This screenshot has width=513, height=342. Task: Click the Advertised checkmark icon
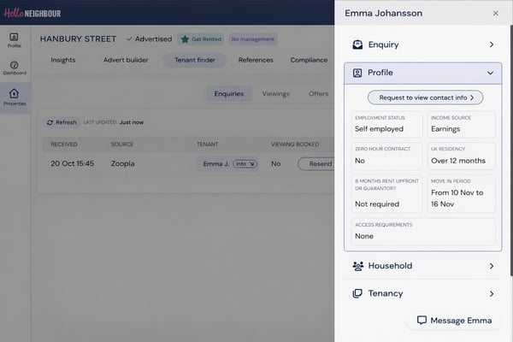(x=129, y=39)
